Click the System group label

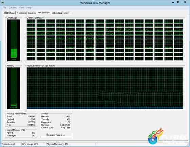tap(45, 114)
